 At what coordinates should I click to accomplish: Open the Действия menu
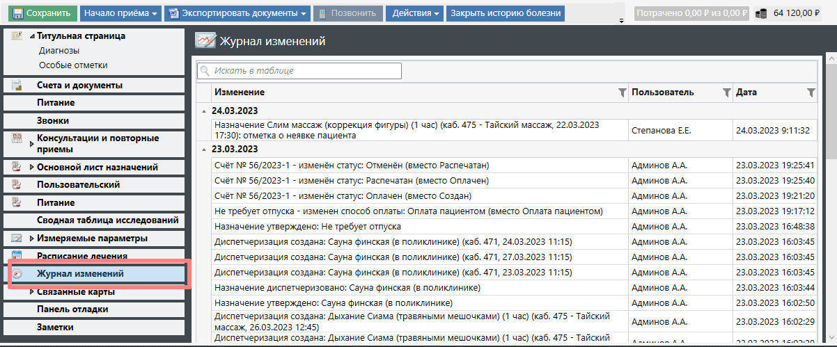(415, 13)
